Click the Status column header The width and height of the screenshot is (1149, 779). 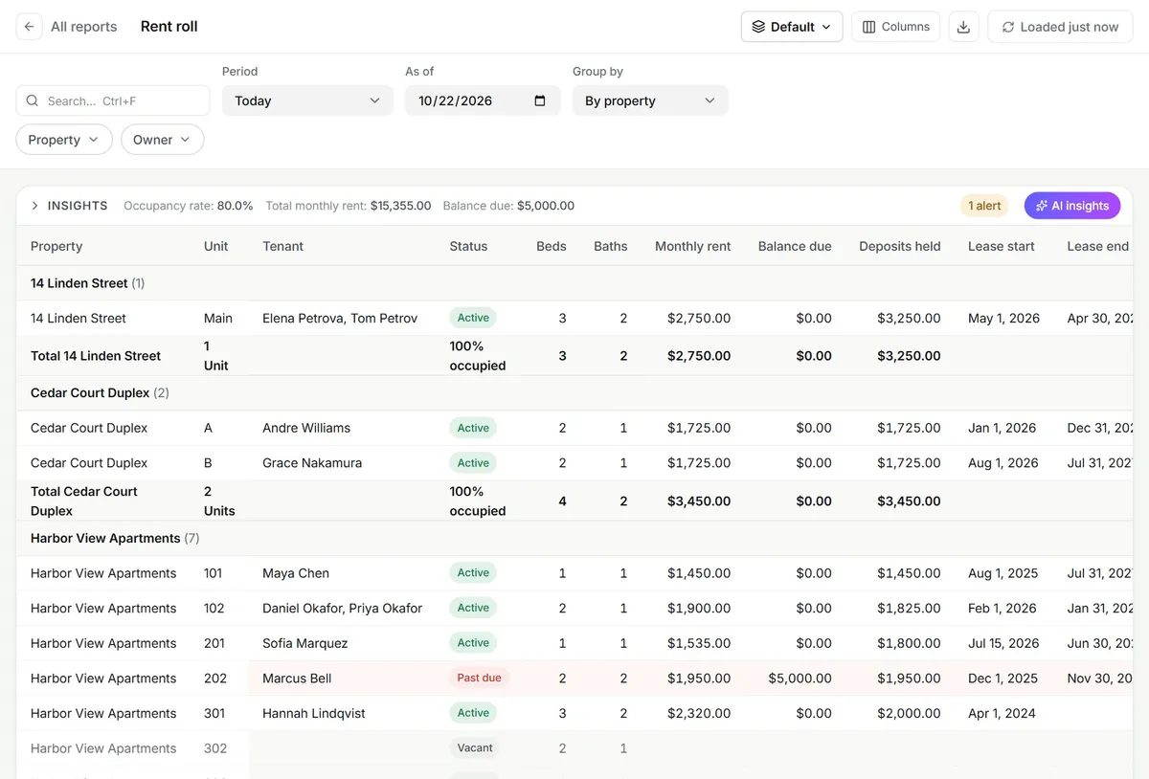pyautogui.click(x=469, y=246)
